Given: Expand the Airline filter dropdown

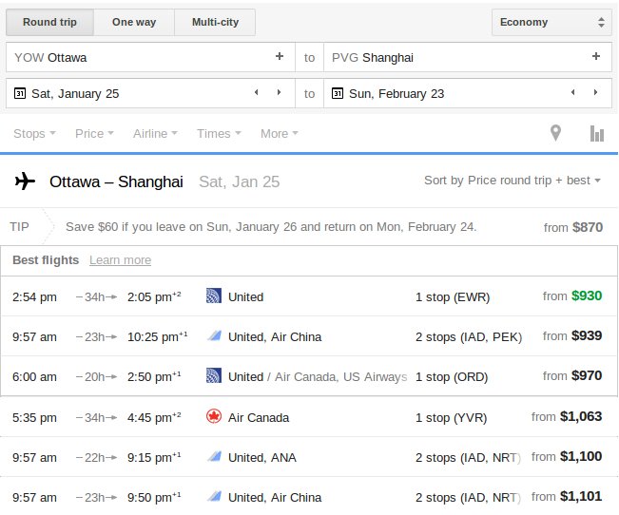Looking at the screenshot, I should point(156,133).
